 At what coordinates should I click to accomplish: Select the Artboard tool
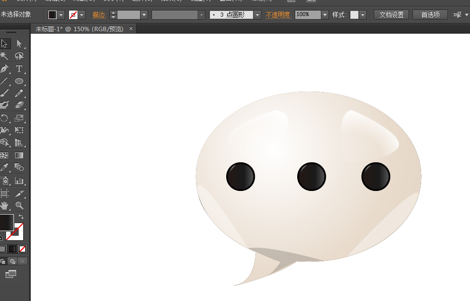4,193
